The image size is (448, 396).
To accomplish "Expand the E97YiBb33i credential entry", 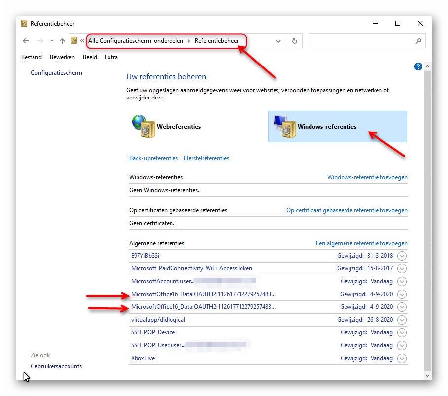I will click(402, 256).
